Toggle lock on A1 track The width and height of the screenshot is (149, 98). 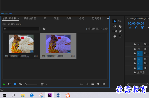tap(135, 59)
